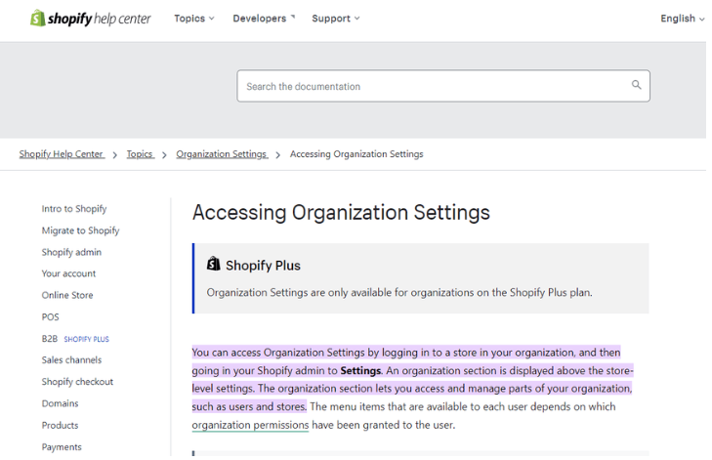Viewport: 712px width, 460px height.
Task: Open Sales channels in the sidebar
Action: 71,360
